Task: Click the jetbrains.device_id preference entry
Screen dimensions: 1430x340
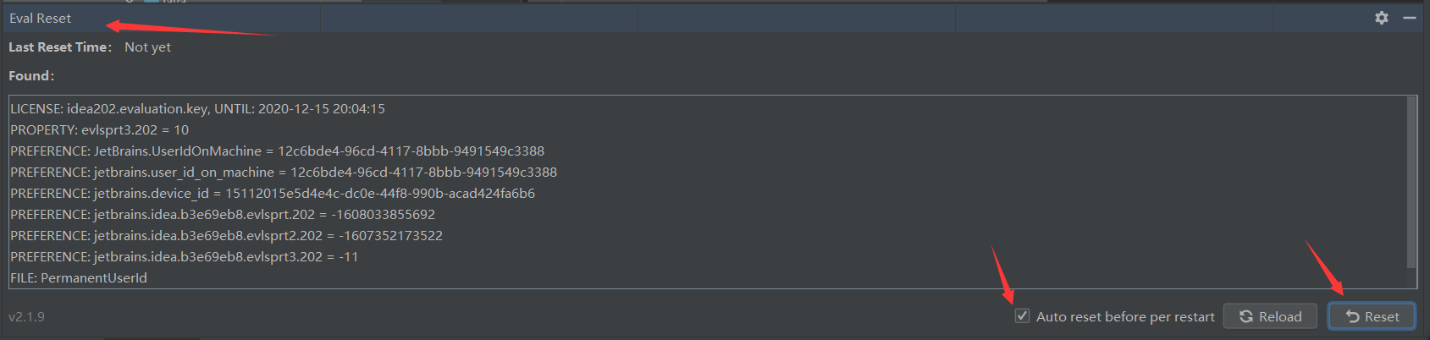Action: pos(273,194)
